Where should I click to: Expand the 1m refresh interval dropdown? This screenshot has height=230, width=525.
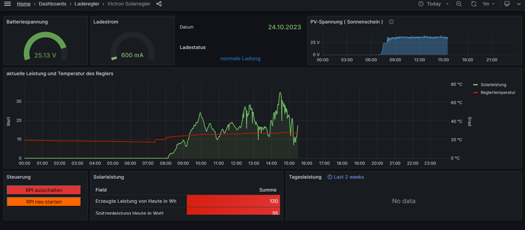click(x=488, y=4)
